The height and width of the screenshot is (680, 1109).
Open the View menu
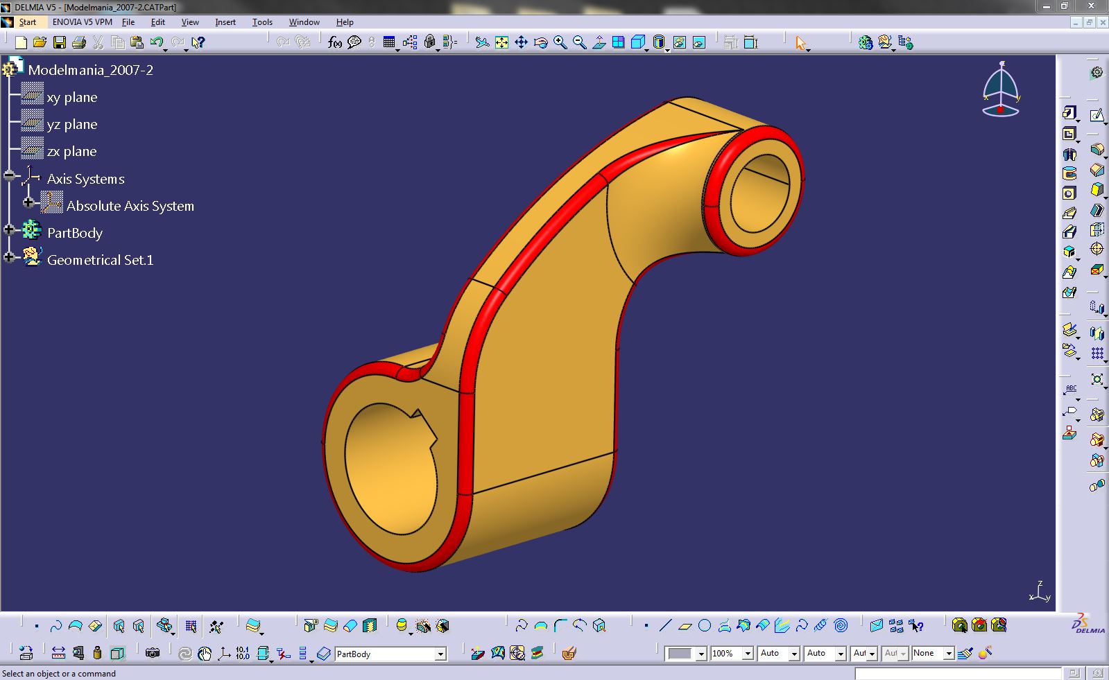click(190, 22)
